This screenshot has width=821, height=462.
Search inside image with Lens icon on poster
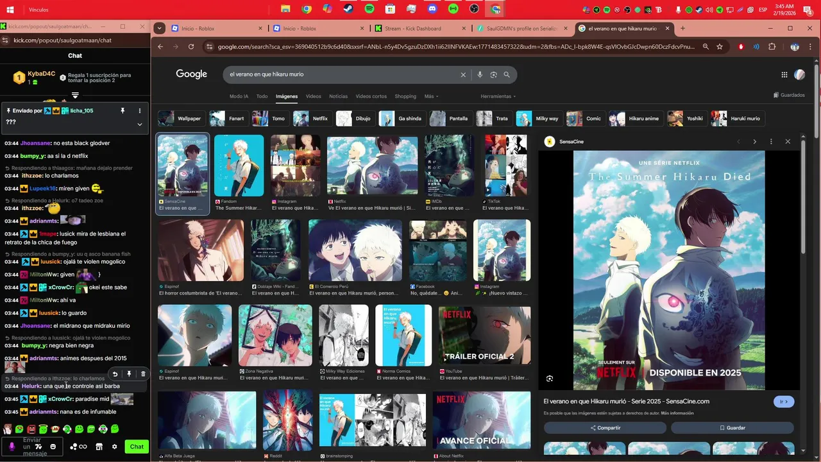(x=550, y=379)
